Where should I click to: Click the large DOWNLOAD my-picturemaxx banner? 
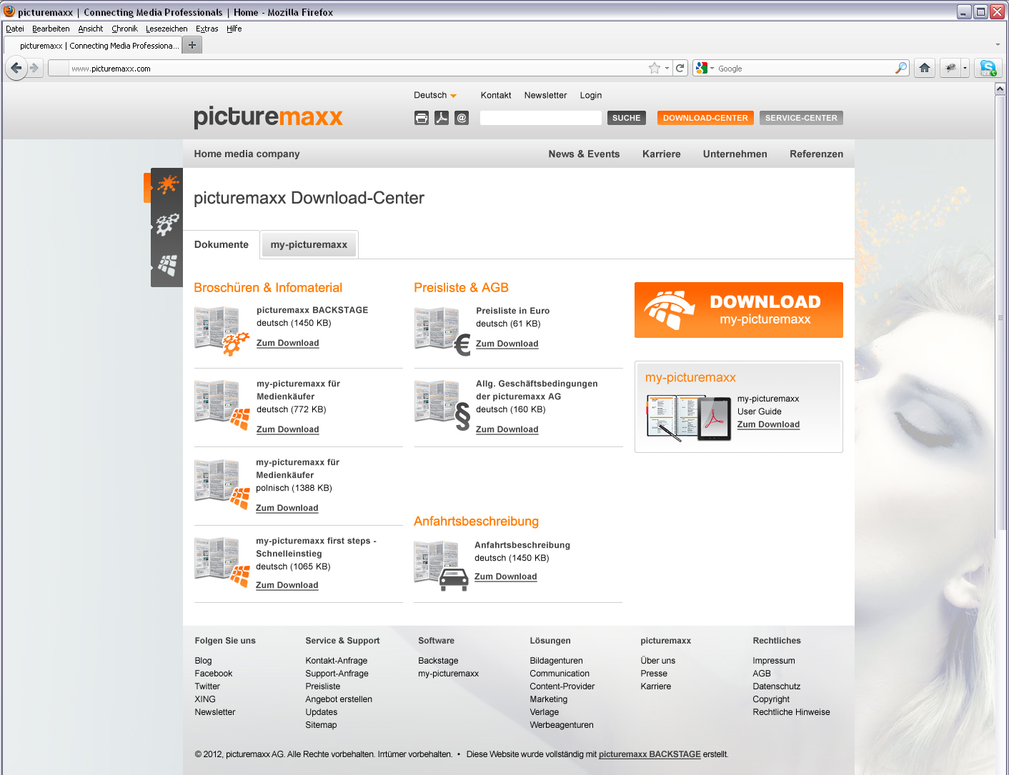tap(738, 310)
